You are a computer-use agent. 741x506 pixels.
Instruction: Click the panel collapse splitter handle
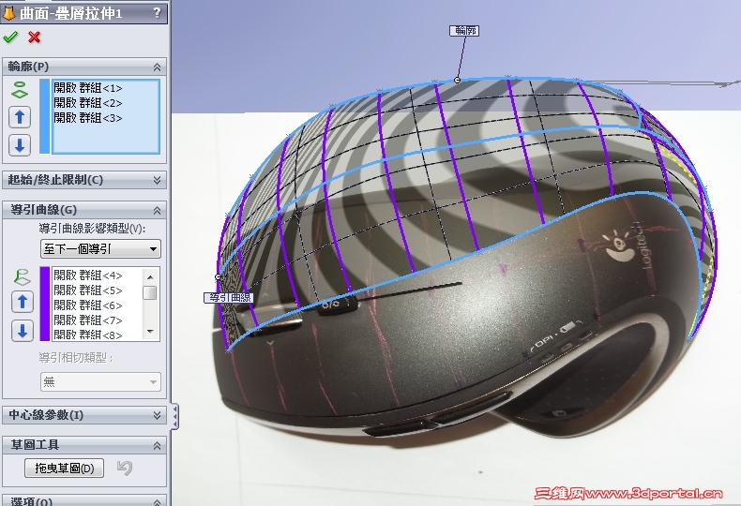175,416
